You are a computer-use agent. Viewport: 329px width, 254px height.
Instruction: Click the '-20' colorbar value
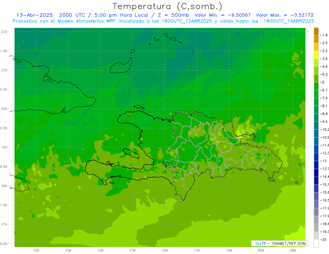[x=323, y=239]
